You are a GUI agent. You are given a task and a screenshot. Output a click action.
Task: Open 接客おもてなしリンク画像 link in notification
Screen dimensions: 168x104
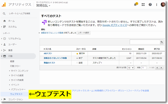pyautogui.click(x=52, y=33)
